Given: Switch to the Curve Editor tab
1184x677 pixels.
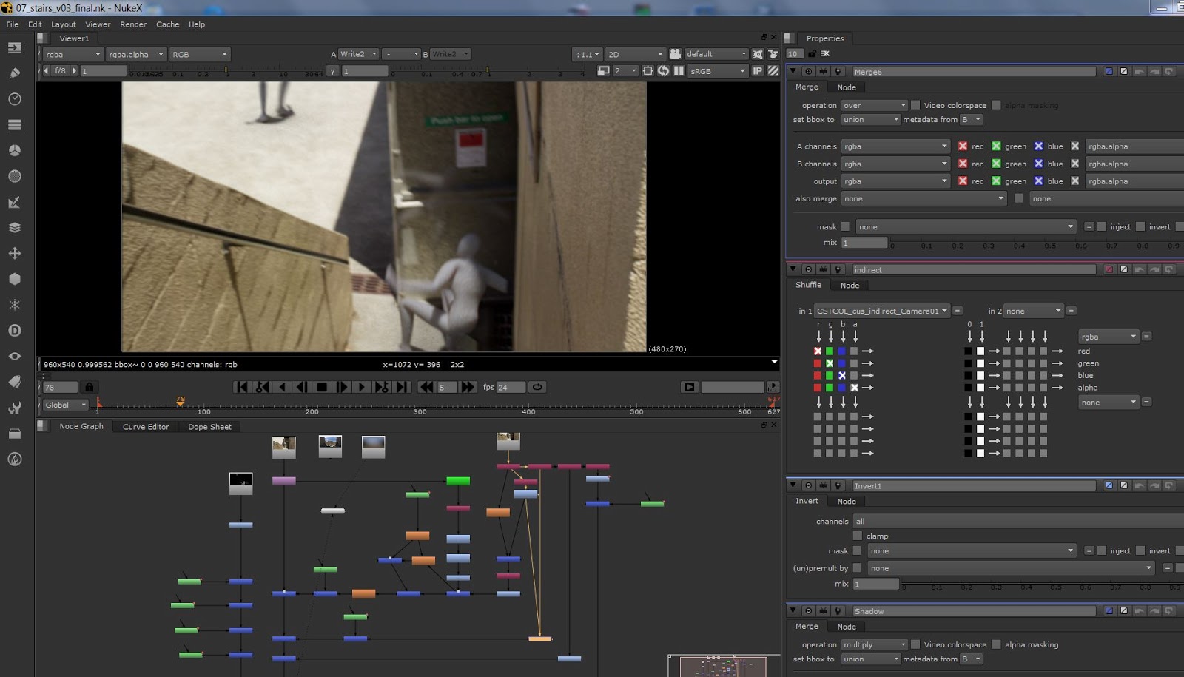Looking at the screenshot, I should (x=145, y=427).
